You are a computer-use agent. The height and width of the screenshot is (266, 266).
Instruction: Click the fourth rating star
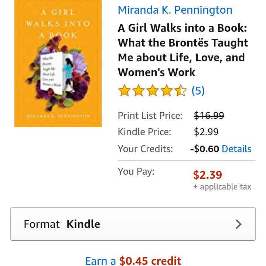tap(167, 90)
